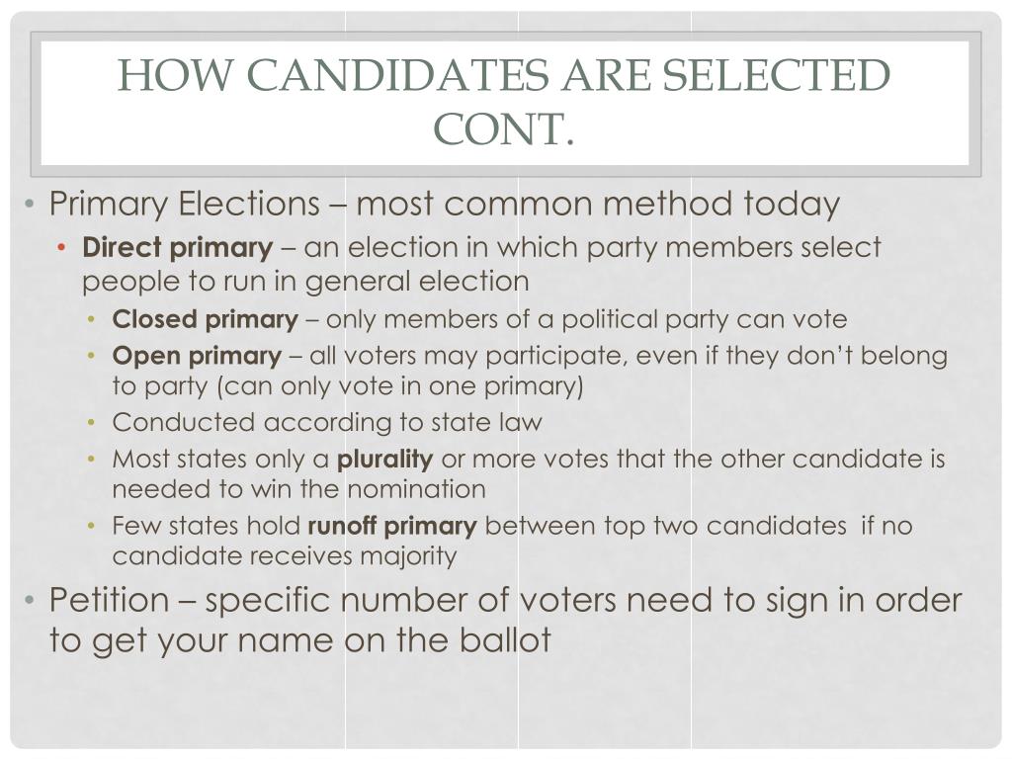Select the 'Primary Elections' bullet line
This screenshot has height=759, width=1012.
(445, 205)
